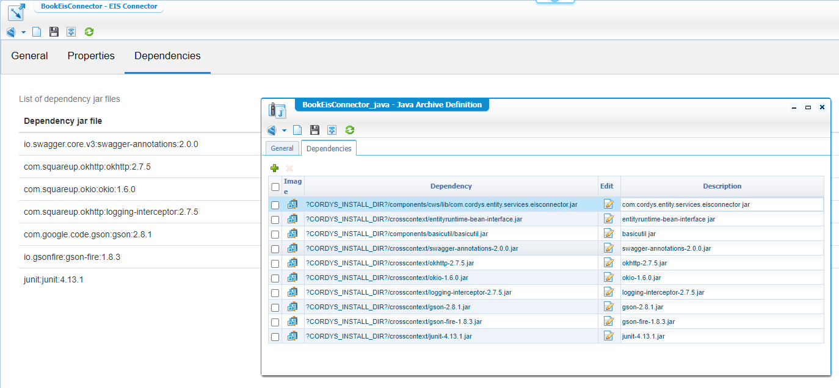Open General tab in Java Archive Definition
839x388 pixels.
coord(282,148)
